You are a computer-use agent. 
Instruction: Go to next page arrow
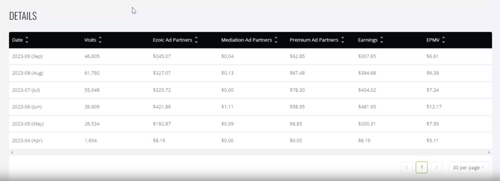click(437, 167)
